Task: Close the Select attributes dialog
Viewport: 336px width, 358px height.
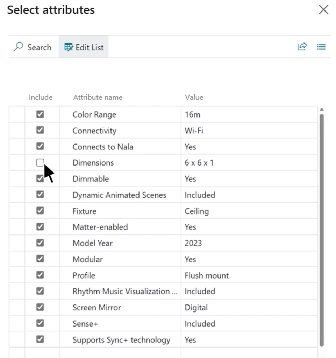Action: tap(323, 10)
